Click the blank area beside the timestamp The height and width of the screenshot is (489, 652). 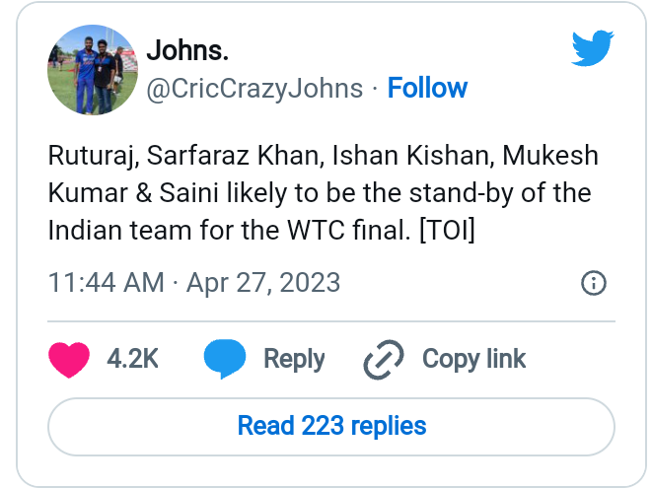point(458,283)
